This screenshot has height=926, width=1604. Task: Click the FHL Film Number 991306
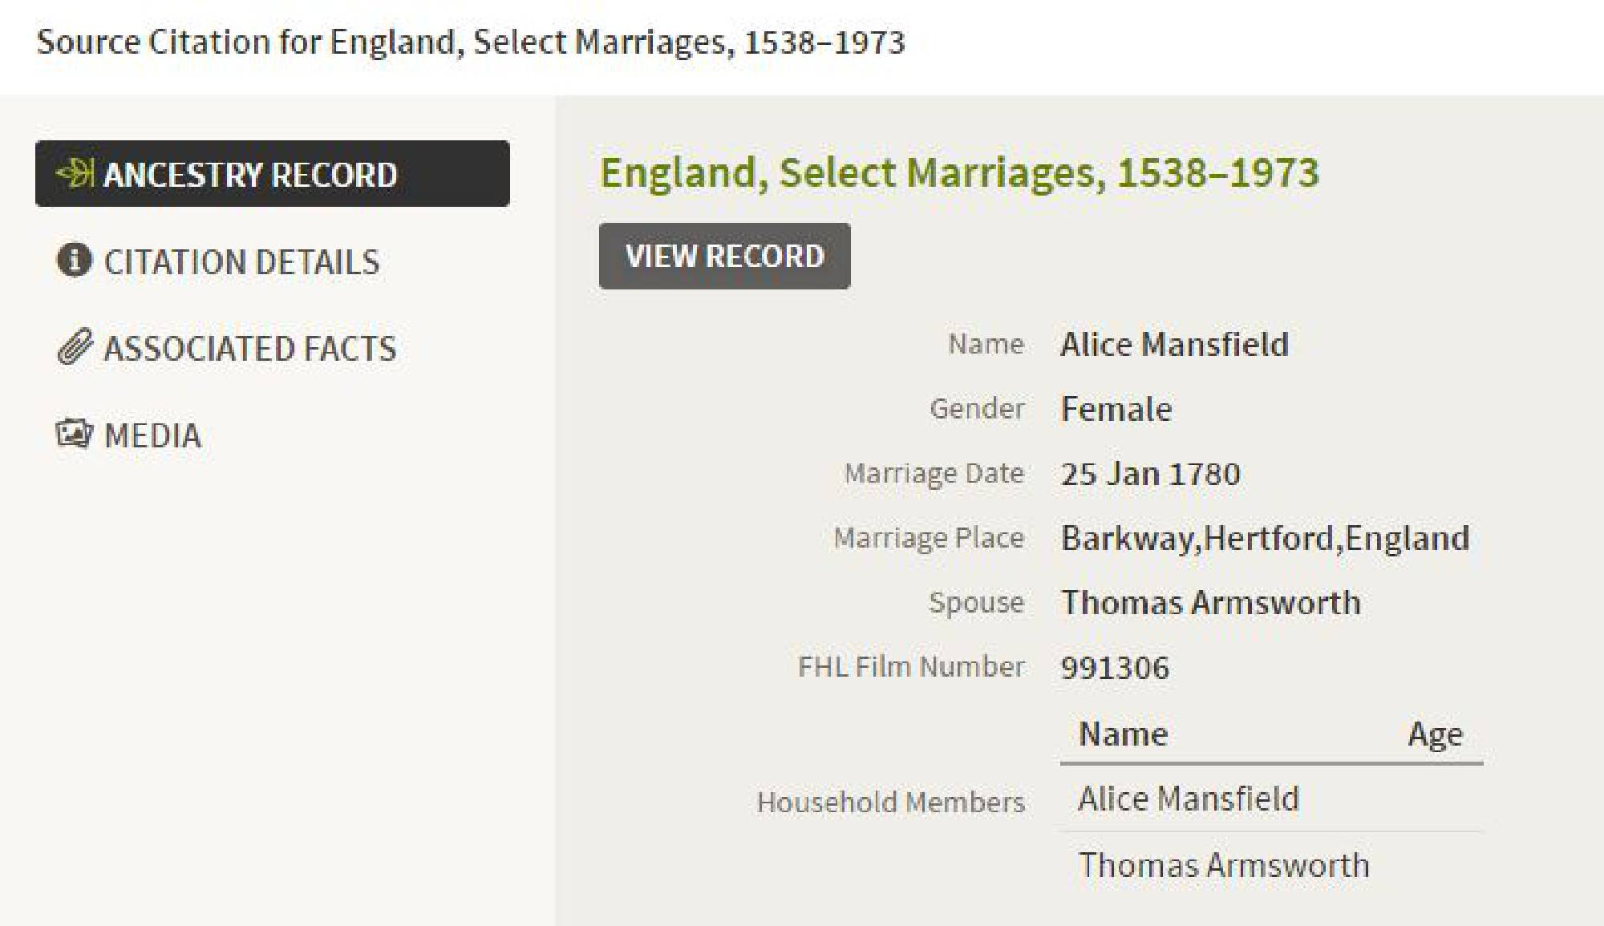click(1115, 668)
